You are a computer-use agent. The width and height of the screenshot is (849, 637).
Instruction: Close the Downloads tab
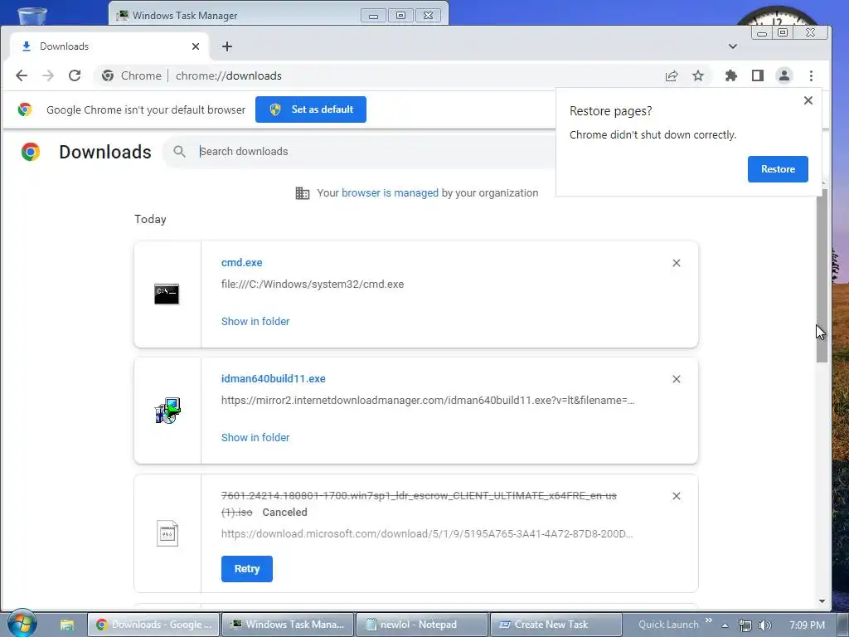(196, 46)
